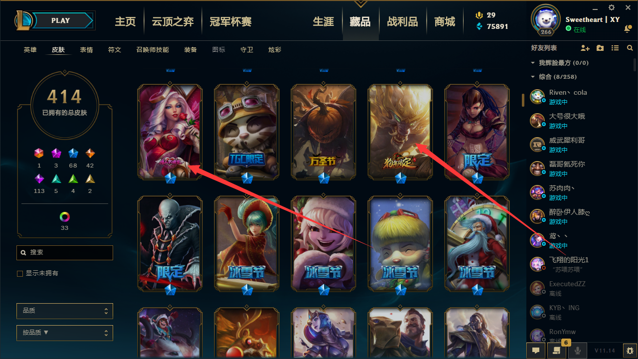Open the bug report icon
This screenshot has width=638, height=359.
[630, 351]
